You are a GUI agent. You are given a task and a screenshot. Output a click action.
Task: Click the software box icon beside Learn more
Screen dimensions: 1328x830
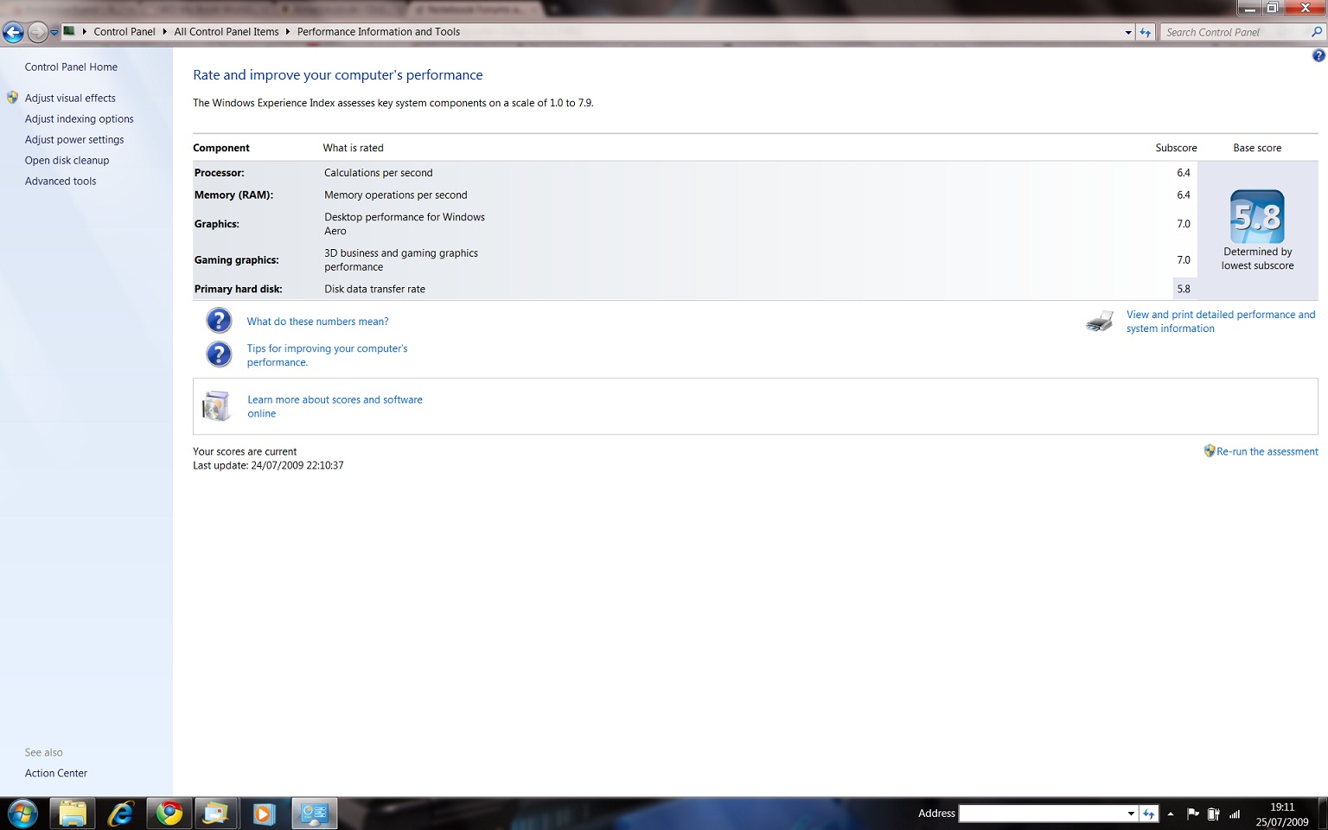tap(216, 406)
